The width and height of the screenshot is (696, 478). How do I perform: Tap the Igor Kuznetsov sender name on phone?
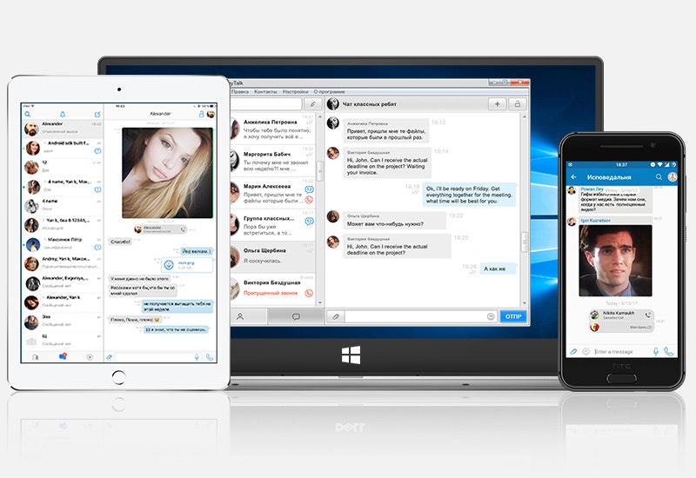(596, 220)
